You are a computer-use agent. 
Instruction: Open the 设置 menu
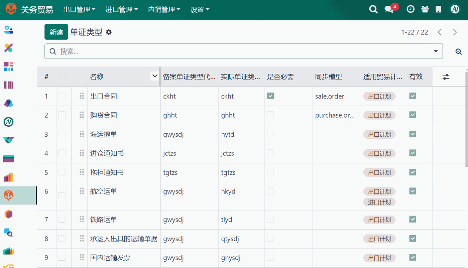coord(200,10)
